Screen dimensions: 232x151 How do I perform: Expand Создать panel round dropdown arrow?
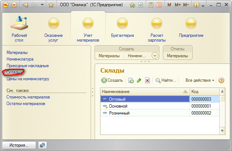point(155,56)
